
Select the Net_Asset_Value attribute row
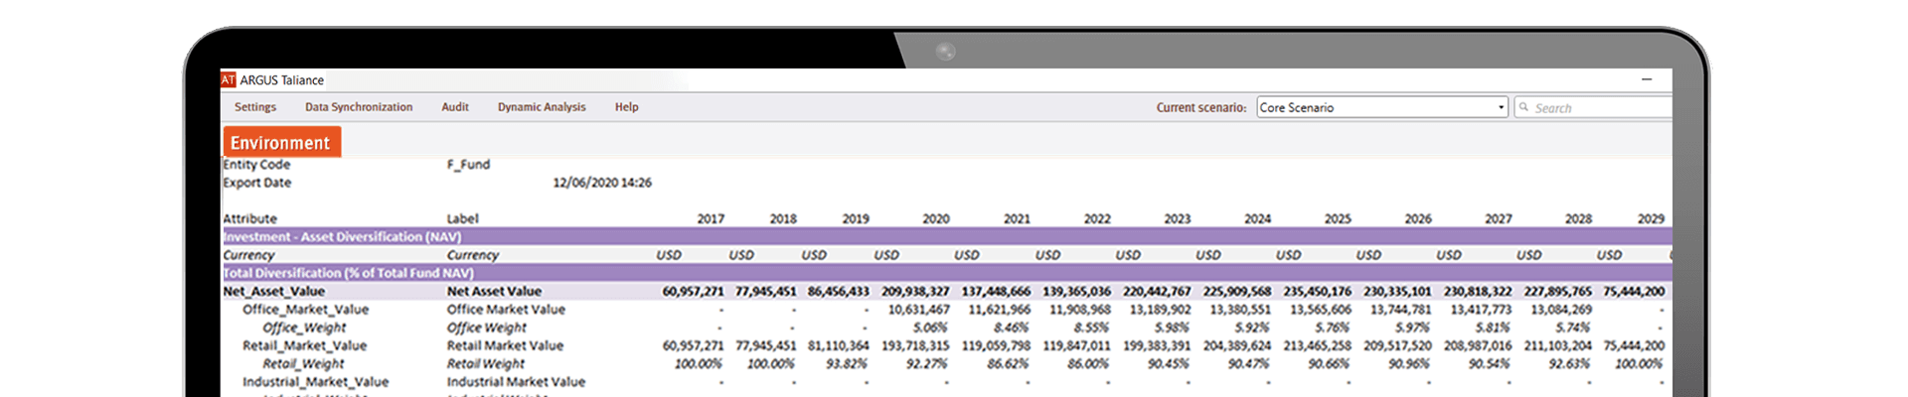274,292
